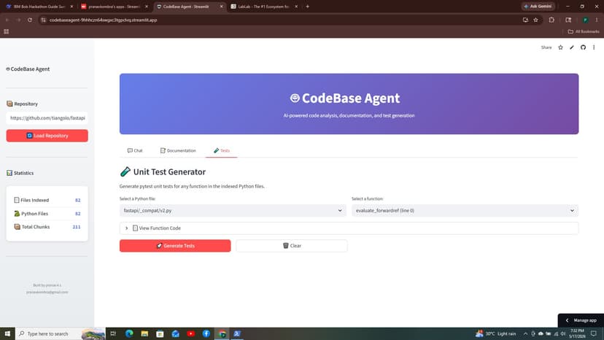Click the favorite star icon in app header

point(560,47)
